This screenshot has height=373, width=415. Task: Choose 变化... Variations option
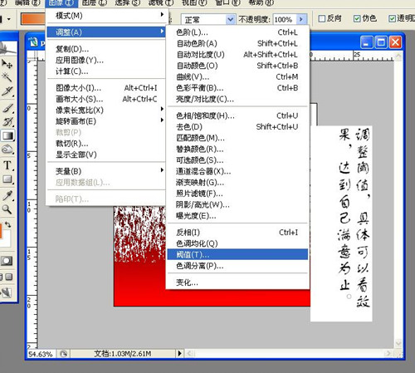coord(237,282)
